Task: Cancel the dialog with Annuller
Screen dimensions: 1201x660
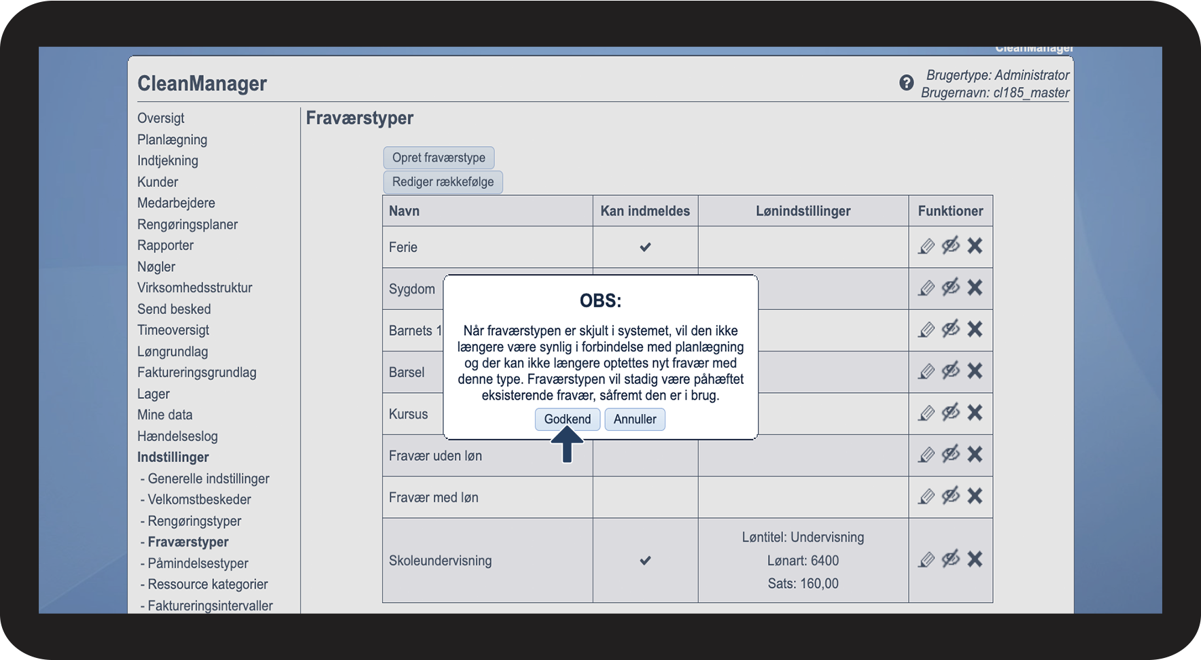Action: tap(635, 419)
